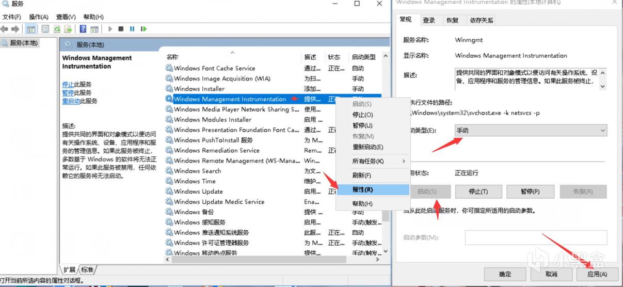623x287 pixels.
Task: Click the 确定 button
Action: tap(505, 274)
